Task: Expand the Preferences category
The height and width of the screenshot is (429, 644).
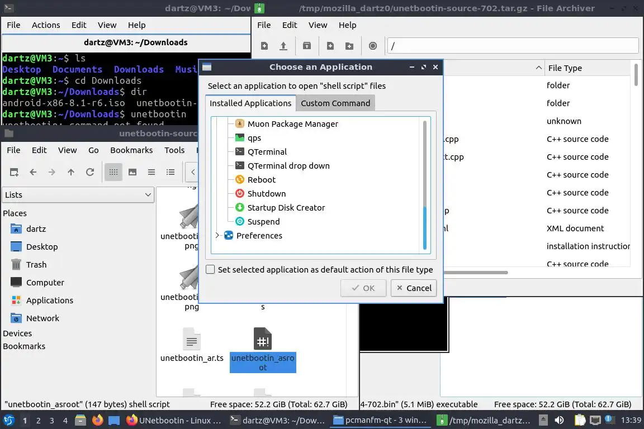Action: click(217, 236)
